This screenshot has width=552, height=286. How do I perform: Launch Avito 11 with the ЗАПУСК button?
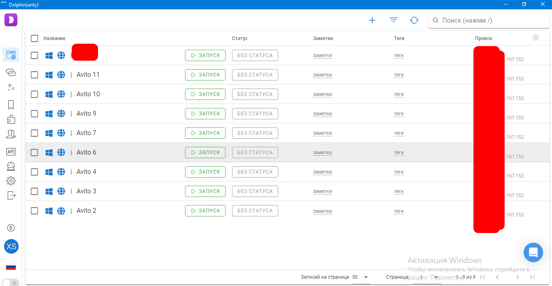[205, 75]
